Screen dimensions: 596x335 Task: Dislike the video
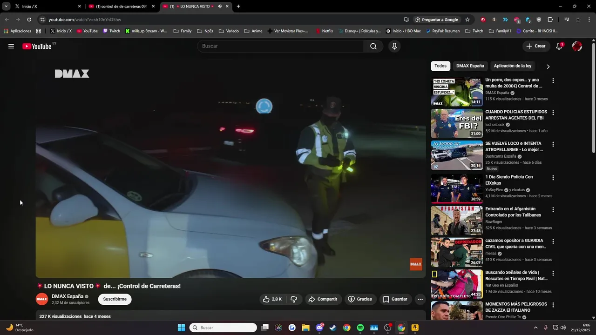pyautogui.click(x=294, y=299)
